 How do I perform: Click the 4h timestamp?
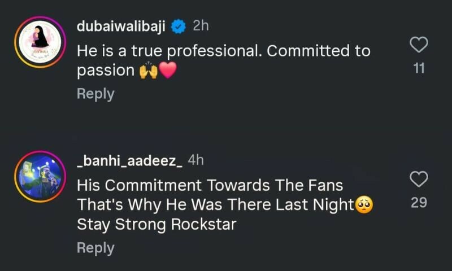(195, 160)
